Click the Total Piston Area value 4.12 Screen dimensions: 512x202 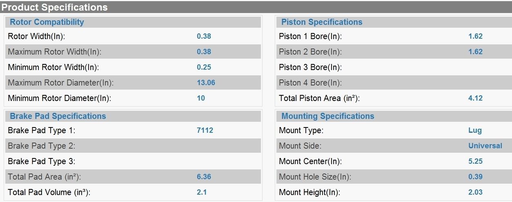click(x=475, y=98)
